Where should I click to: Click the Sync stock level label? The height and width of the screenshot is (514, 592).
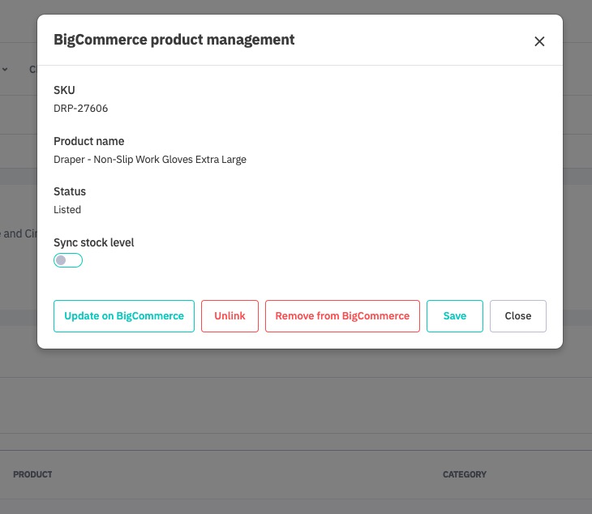(94, 242)
